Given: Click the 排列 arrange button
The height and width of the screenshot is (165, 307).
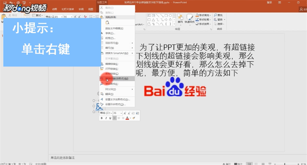Looking at the screenshot, I should pyautogui.click(x=180, y=19).
